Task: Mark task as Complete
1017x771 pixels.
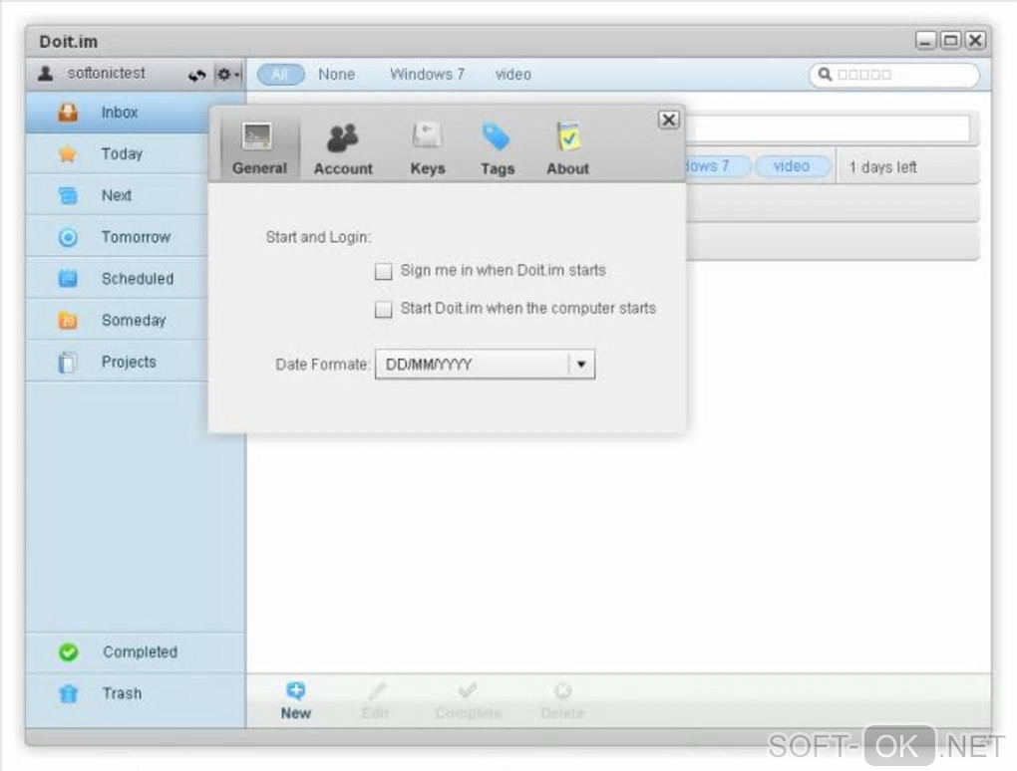Action: pos(468,700)
